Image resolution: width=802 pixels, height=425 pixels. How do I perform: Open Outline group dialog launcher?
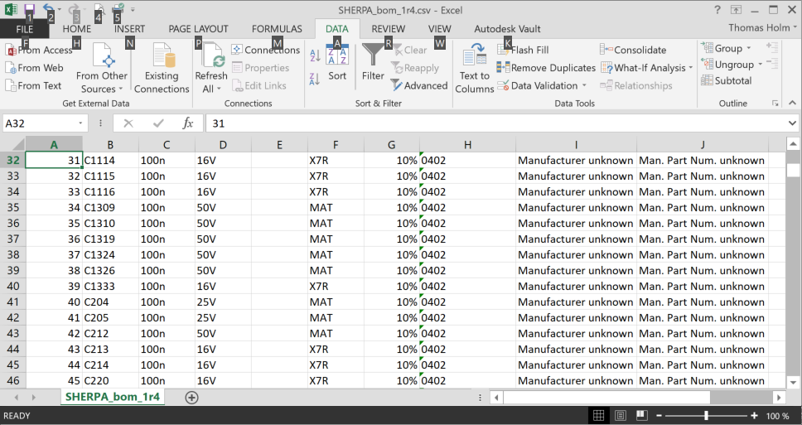coord(775,104)
